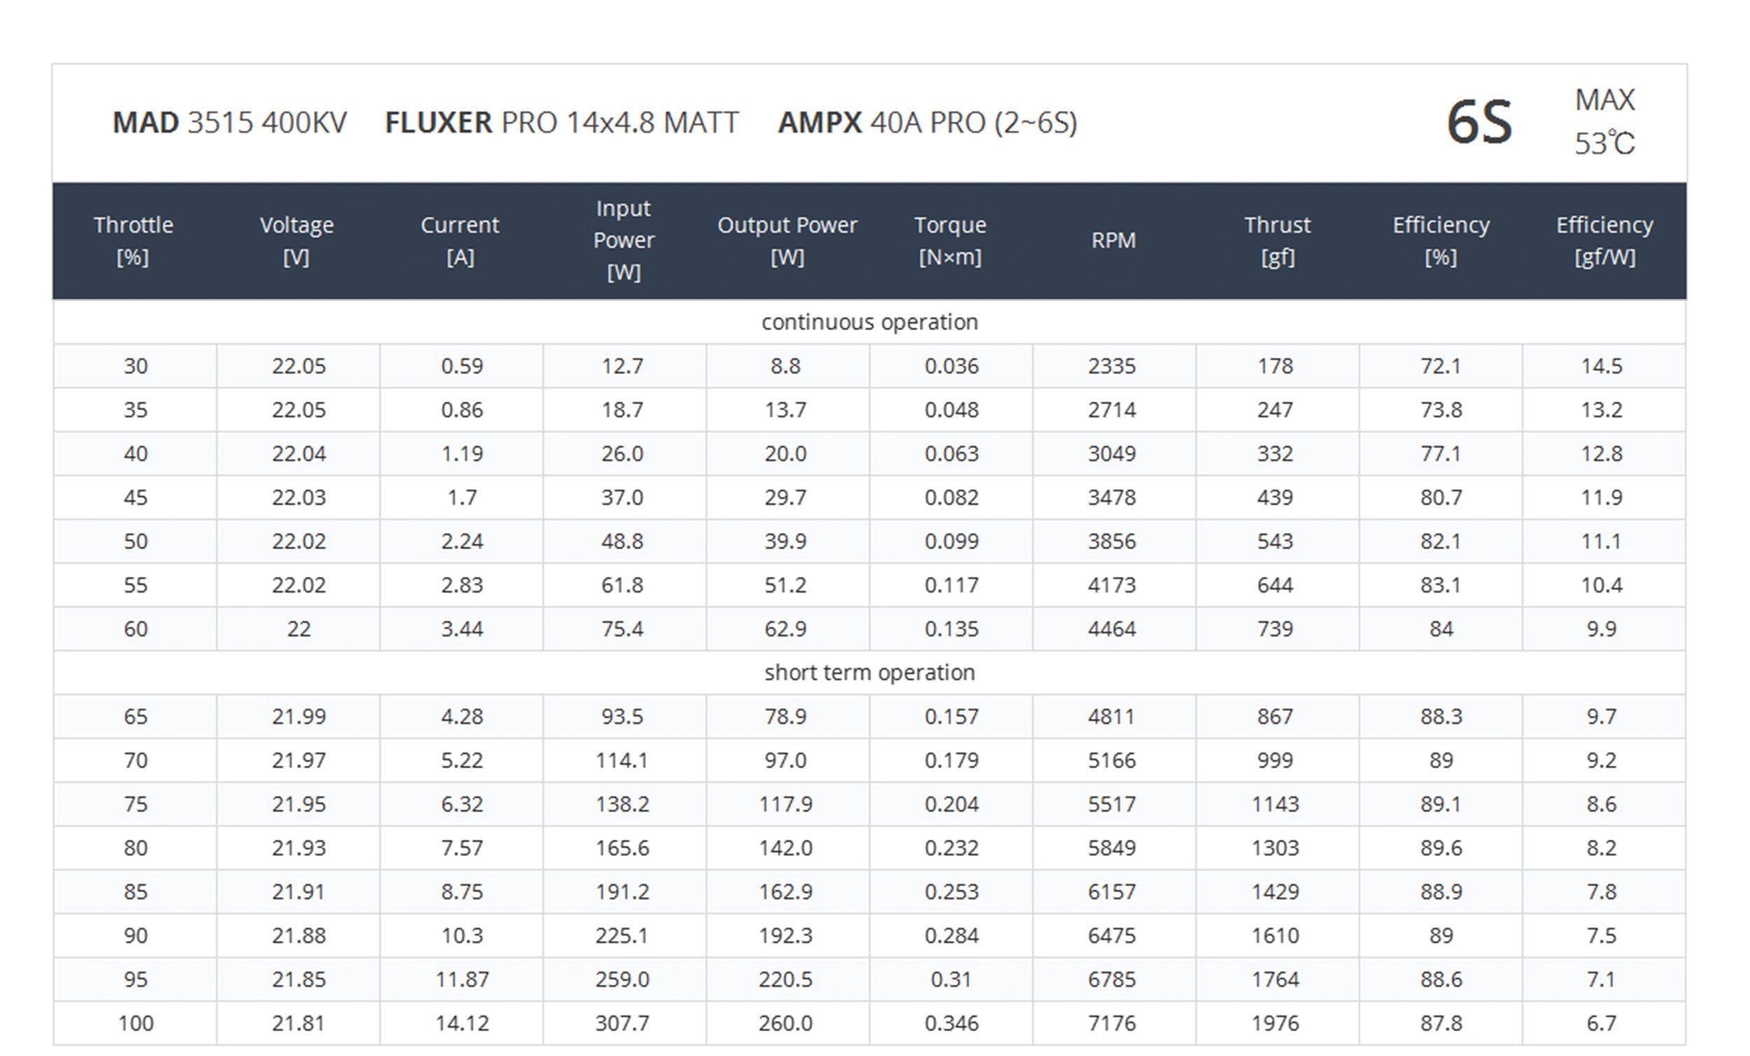Click the "continuous operation" section label
This screenshot has width=1750, height=1056.
tap(869, 323)
